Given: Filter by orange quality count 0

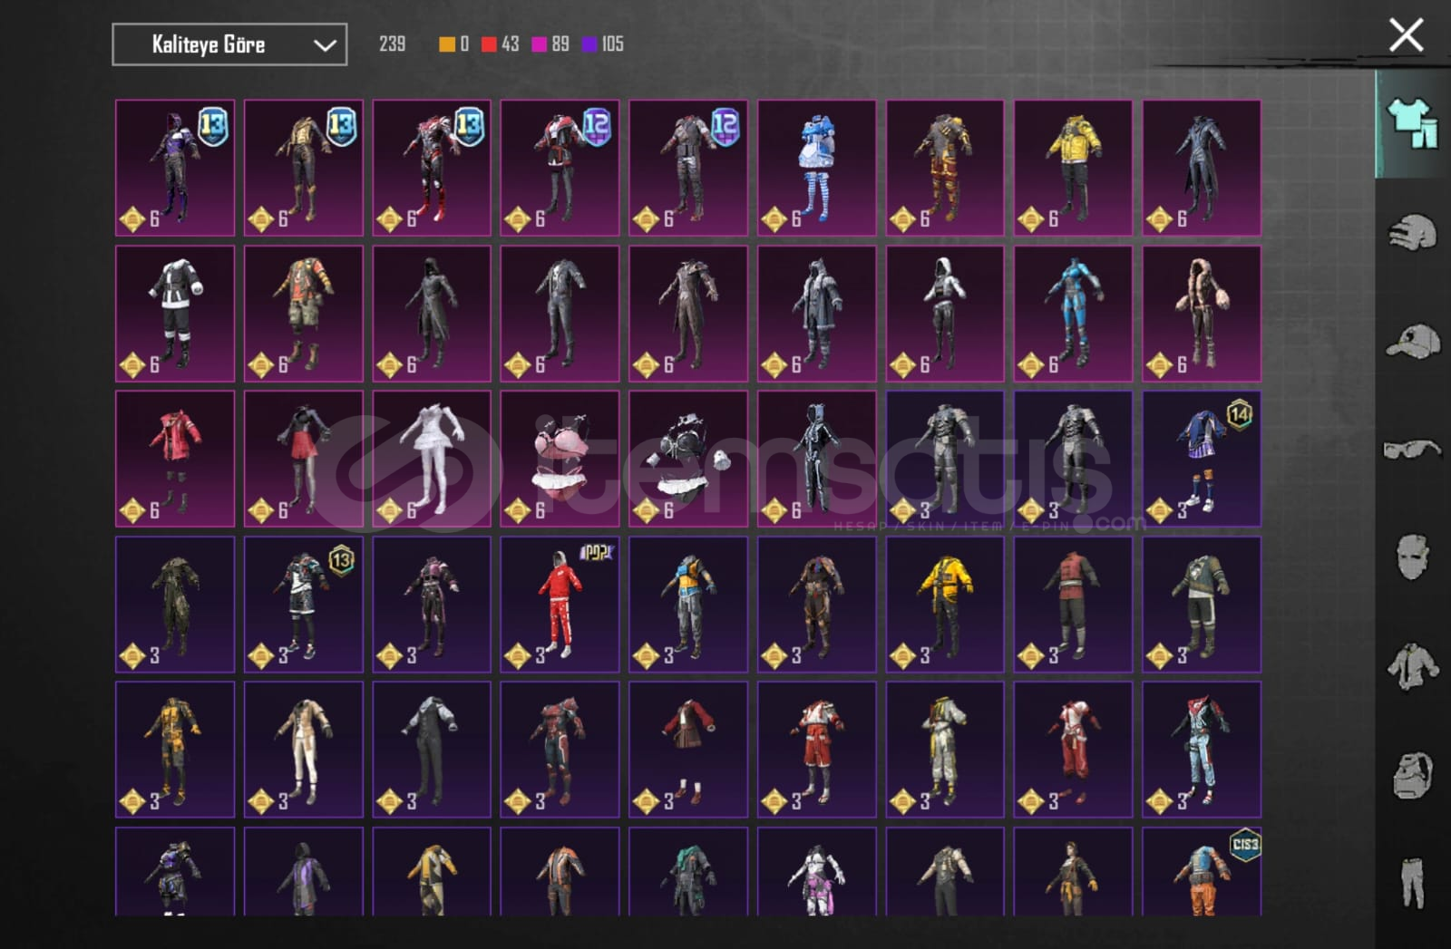Looking at the screenshot, I should point(453,44).
